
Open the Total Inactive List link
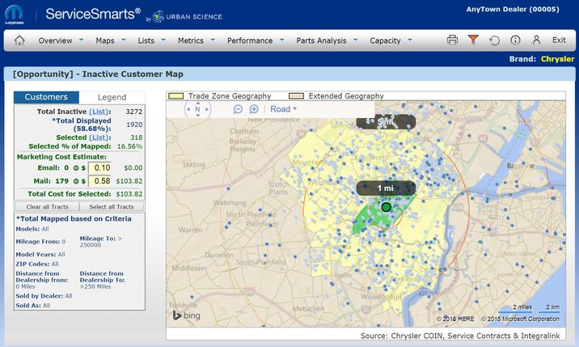click(x=99, y=112)
